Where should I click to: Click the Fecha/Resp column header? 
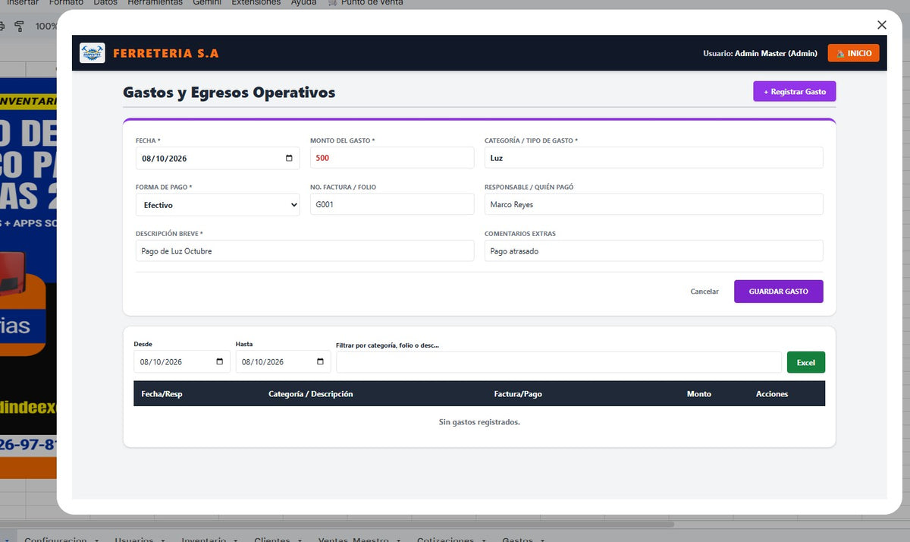pyautogui.click(x=162, y=394)
